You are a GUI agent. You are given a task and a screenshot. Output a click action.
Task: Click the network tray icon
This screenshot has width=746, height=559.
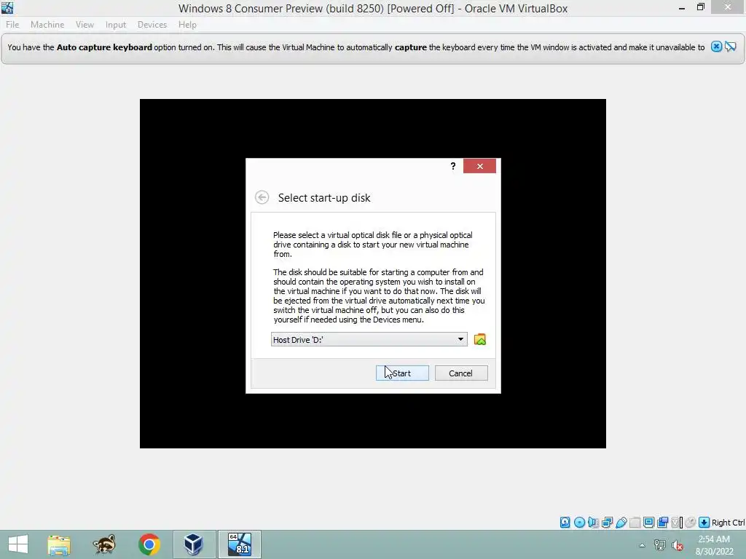pyautogui.click(x=659, y=544)
